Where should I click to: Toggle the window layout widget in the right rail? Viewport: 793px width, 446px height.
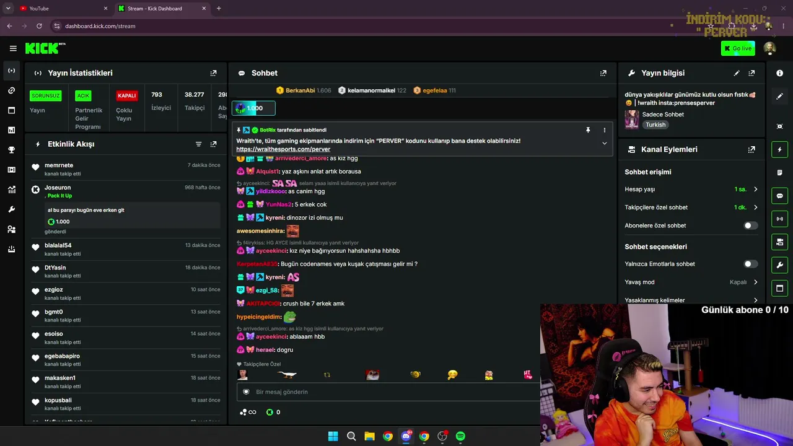tap(779, 288)
